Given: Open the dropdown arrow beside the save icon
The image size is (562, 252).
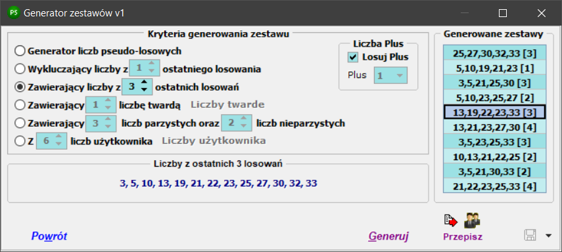Looking at the screenshot, I should 549,236.
